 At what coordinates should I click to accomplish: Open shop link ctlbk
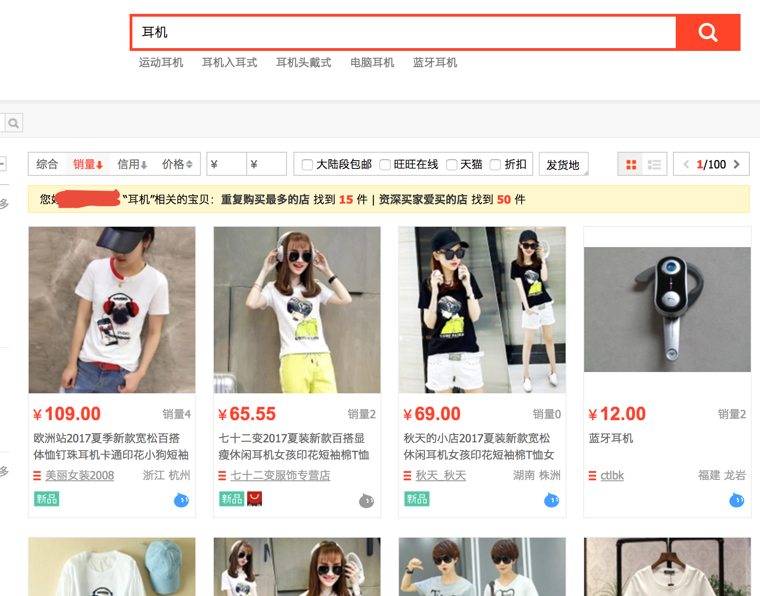612,476
